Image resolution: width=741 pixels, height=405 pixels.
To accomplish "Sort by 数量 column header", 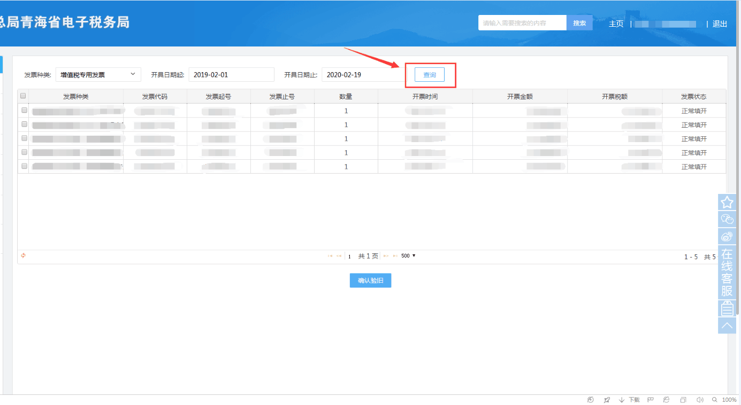I will click(x=346, y=97).
